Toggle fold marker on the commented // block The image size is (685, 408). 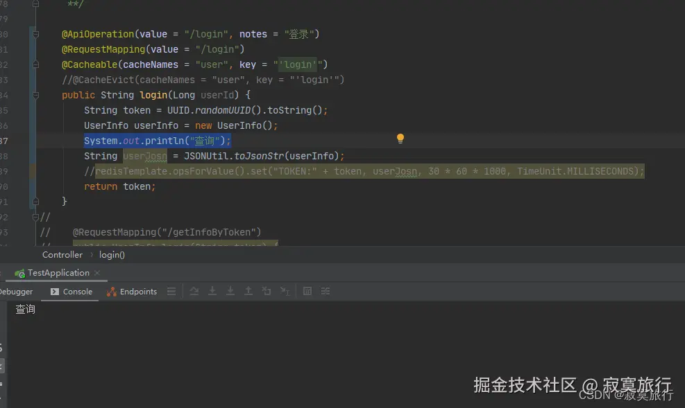(36, 217)
